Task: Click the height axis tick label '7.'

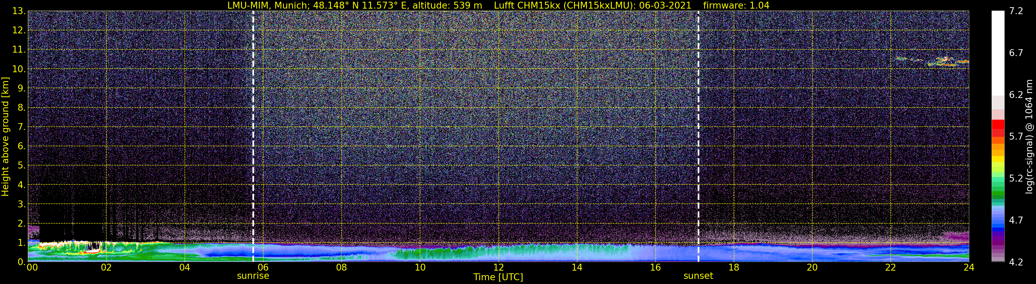Action: pyautogui.click(x=21, y=127)
